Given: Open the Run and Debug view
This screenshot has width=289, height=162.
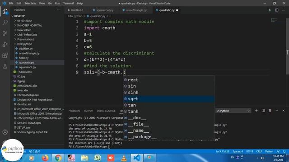Looking at the screenshot, I should point(5,44).
